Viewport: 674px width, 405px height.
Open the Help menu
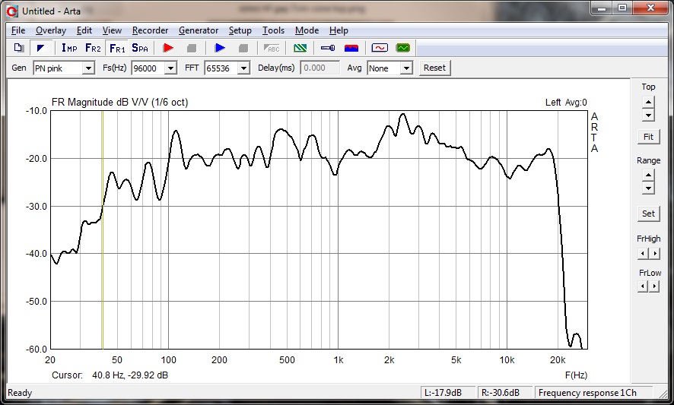coord(339,30)
